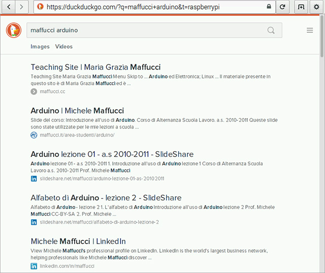Open the 'Michele Maffucci | LinkedIn' result

(x=78, y=242)
